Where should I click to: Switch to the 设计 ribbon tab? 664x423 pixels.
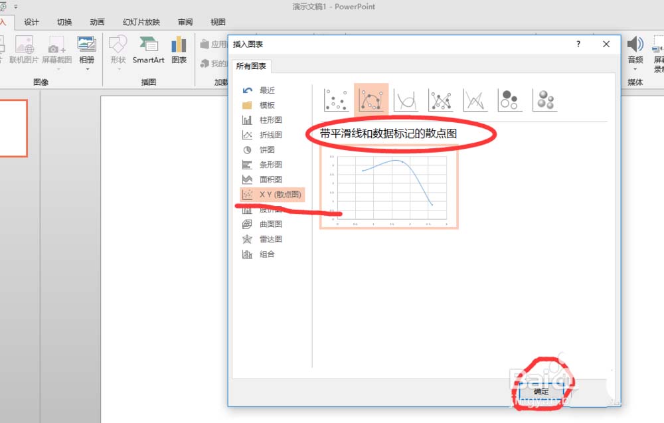coord(31,22)
